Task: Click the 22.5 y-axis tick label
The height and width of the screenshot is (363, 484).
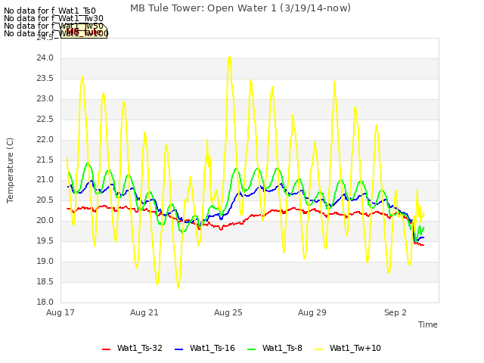Action: [45, 119]
